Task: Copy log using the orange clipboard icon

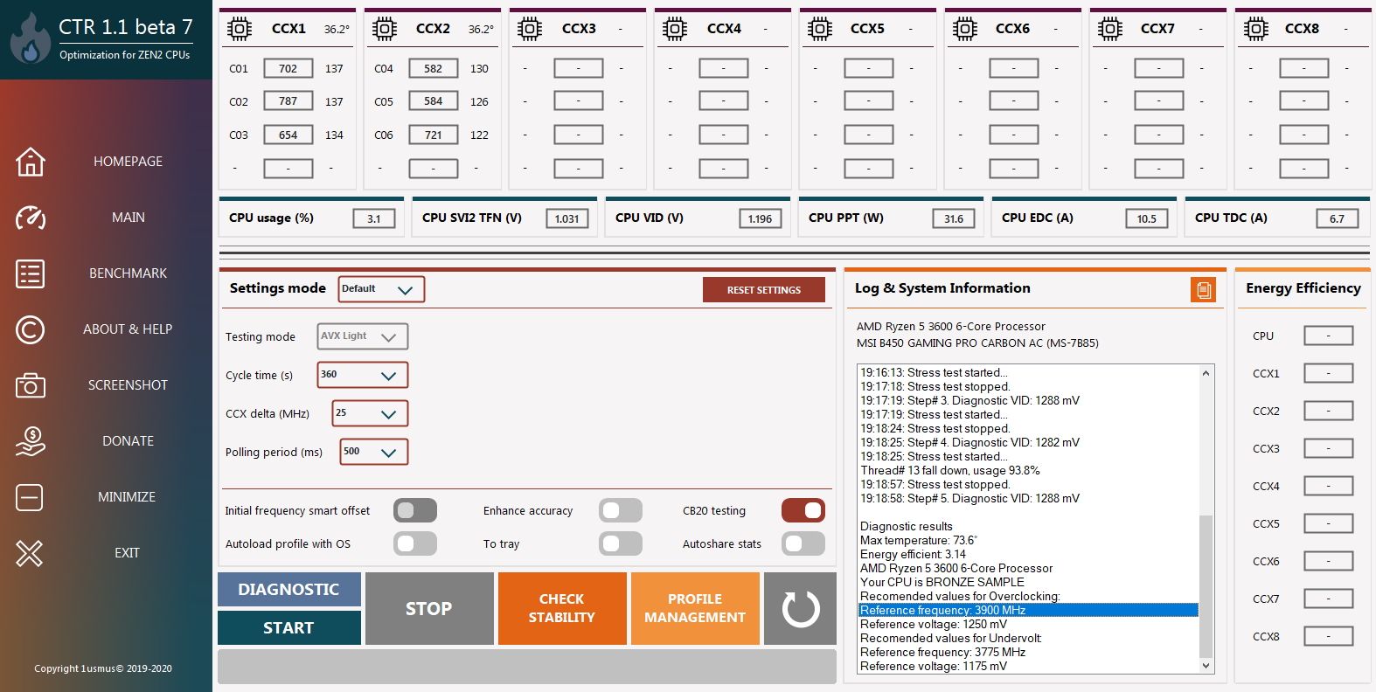Action: tap(1203, 289)
